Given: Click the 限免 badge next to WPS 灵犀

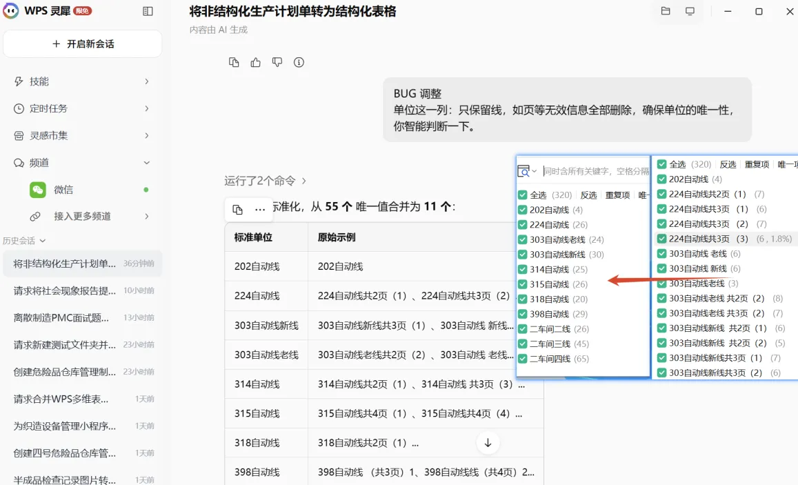Looking at the screenshot, I should pyautogui.click(x=83, y=10).
